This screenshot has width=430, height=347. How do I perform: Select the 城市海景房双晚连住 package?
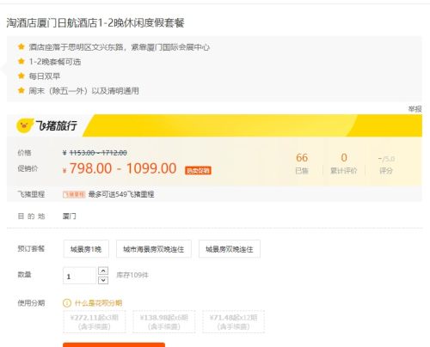click(154, 249)
